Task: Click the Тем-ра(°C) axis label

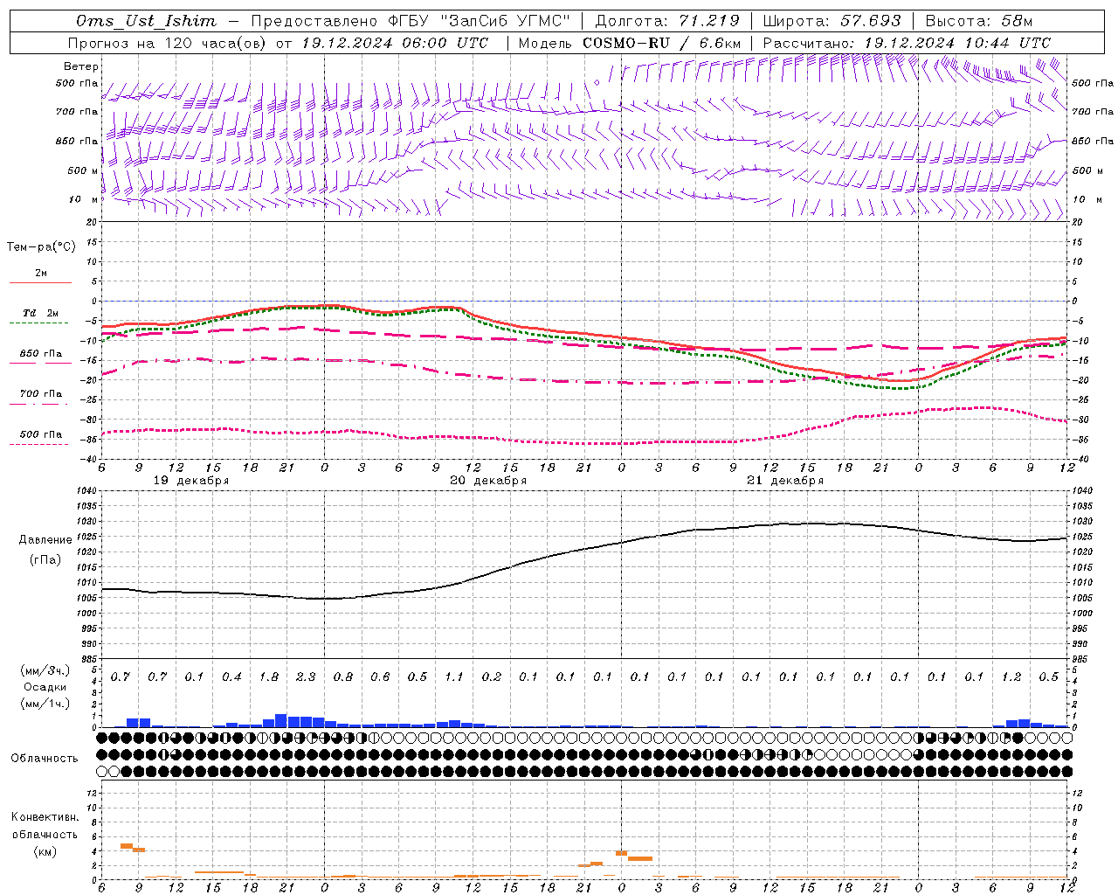Action: click(42, 247)
